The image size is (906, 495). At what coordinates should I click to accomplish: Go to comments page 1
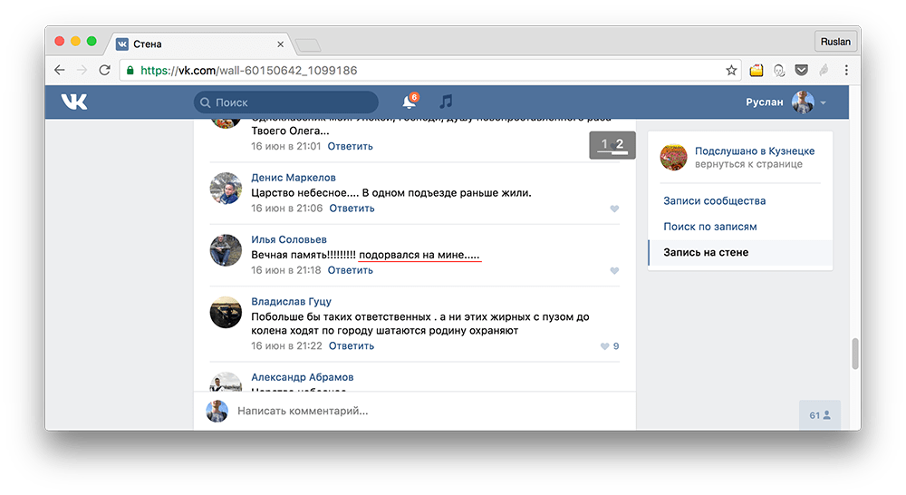604,144
